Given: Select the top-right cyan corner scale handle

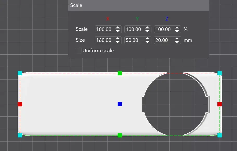Looking at the screenshot, I should coord(220,73).
